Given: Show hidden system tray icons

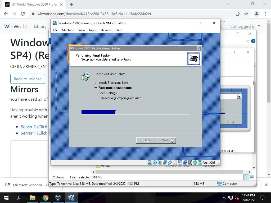Looking at the screenshot, I should pyautogui.click(x=224, y=198).
